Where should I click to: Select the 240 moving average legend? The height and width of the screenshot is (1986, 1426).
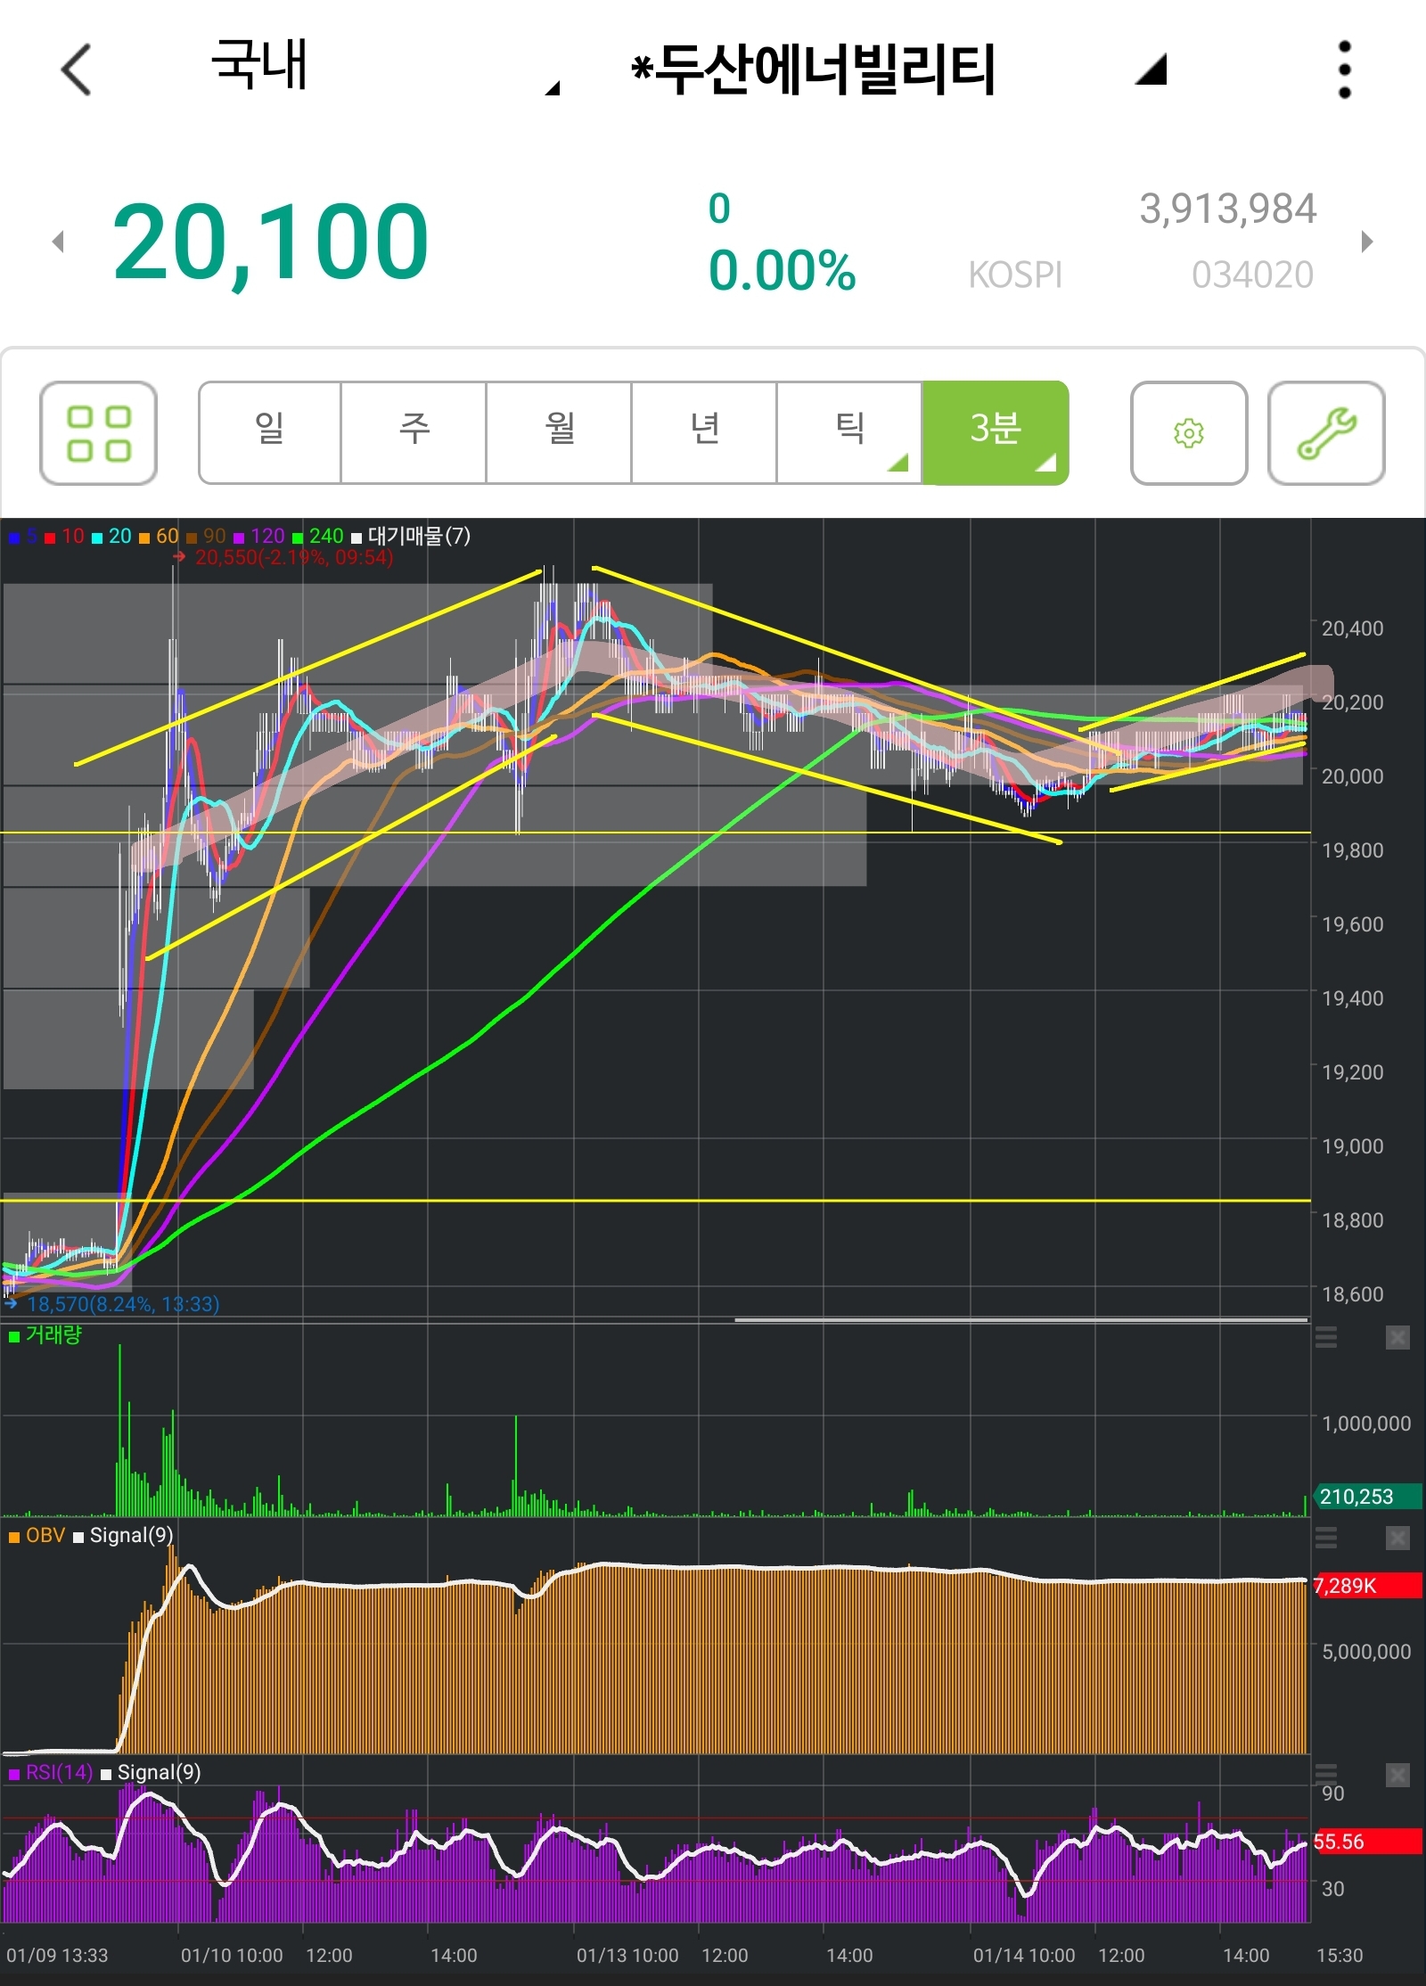pos(318,536)
